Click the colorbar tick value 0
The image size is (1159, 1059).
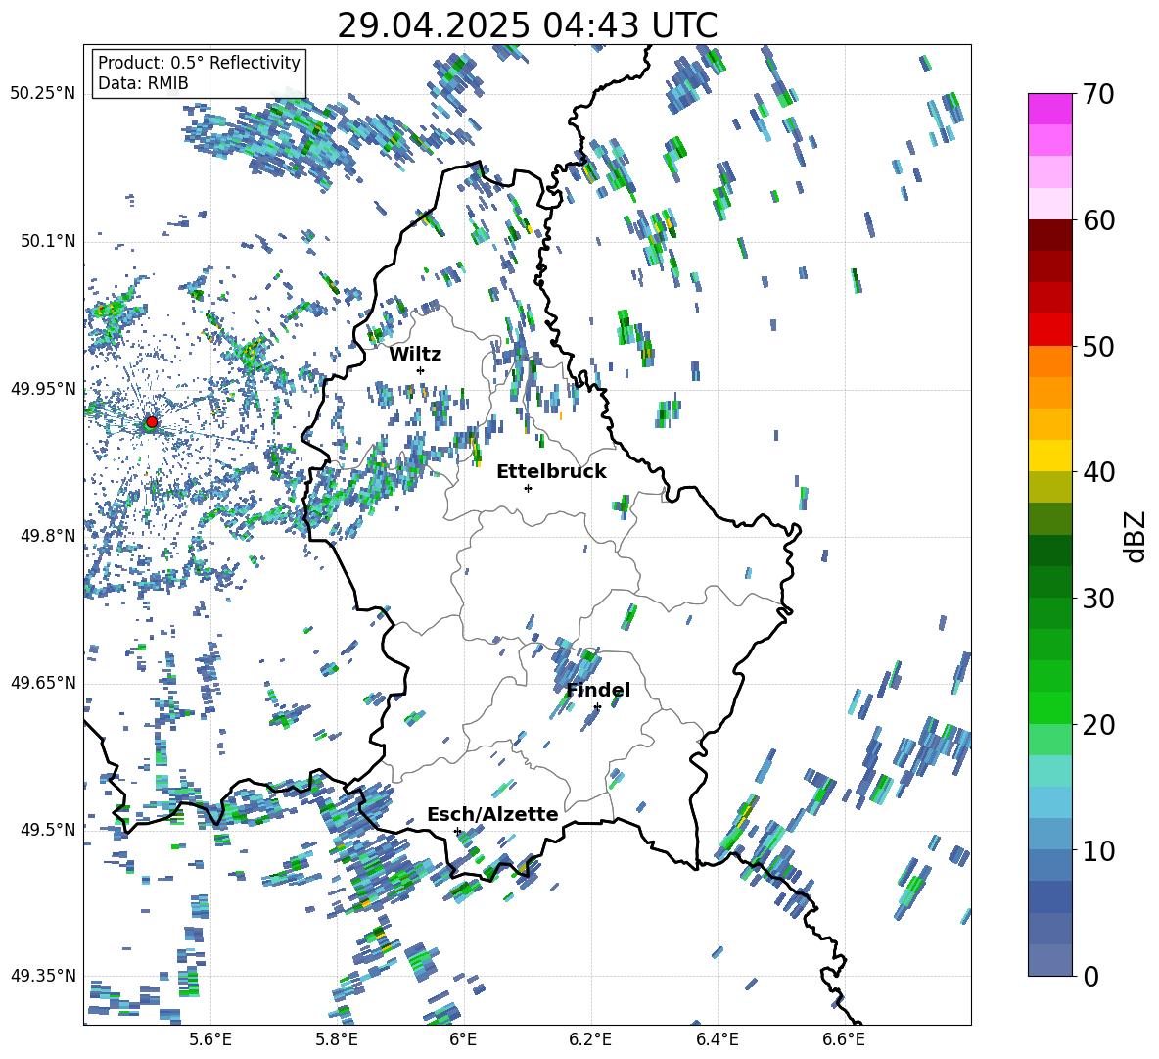[1090, 976]
